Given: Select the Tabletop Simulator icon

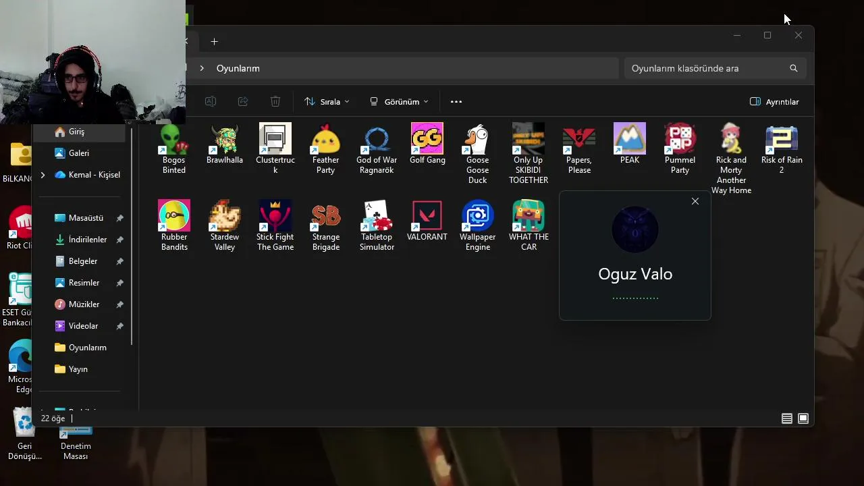Looking at the screenshot, I should pyautogui.click(x=377, y=226).
